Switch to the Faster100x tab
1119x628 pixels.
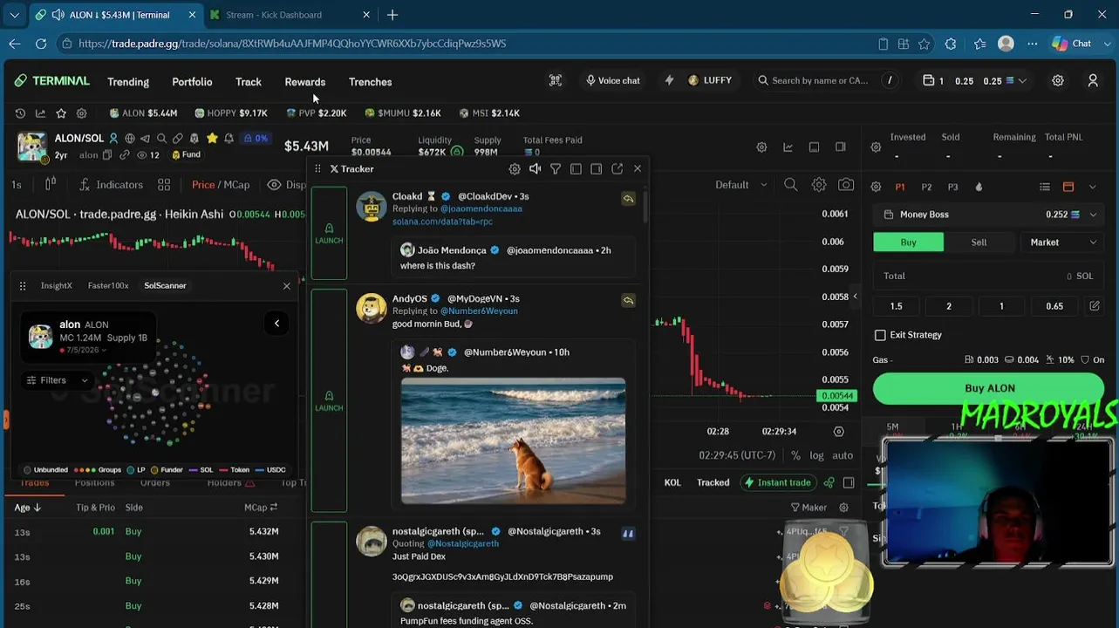tap(108, 285)
